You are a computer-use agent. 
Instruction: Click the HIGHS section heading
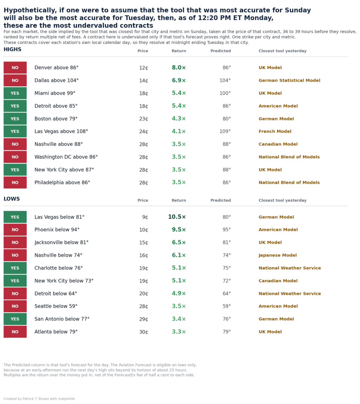click(x=12, y=49)
